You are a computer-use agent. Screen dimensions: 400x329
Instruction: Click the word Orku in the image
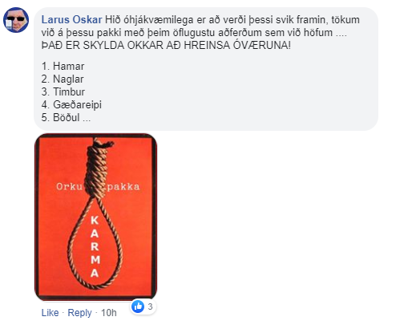tap(69, 186)
